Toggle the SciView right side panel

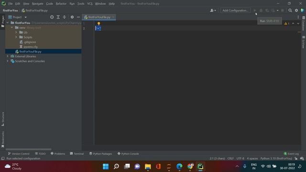point(304,42)
